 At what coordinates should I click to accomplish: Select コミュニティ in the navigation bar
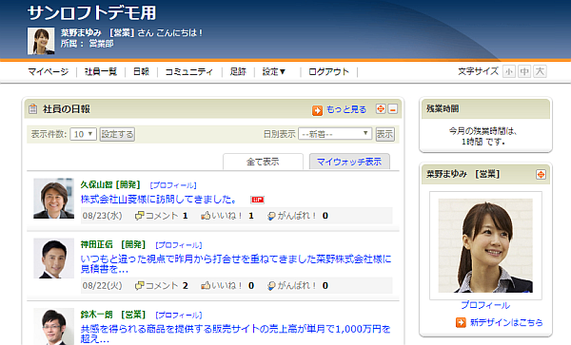[189, 71]
